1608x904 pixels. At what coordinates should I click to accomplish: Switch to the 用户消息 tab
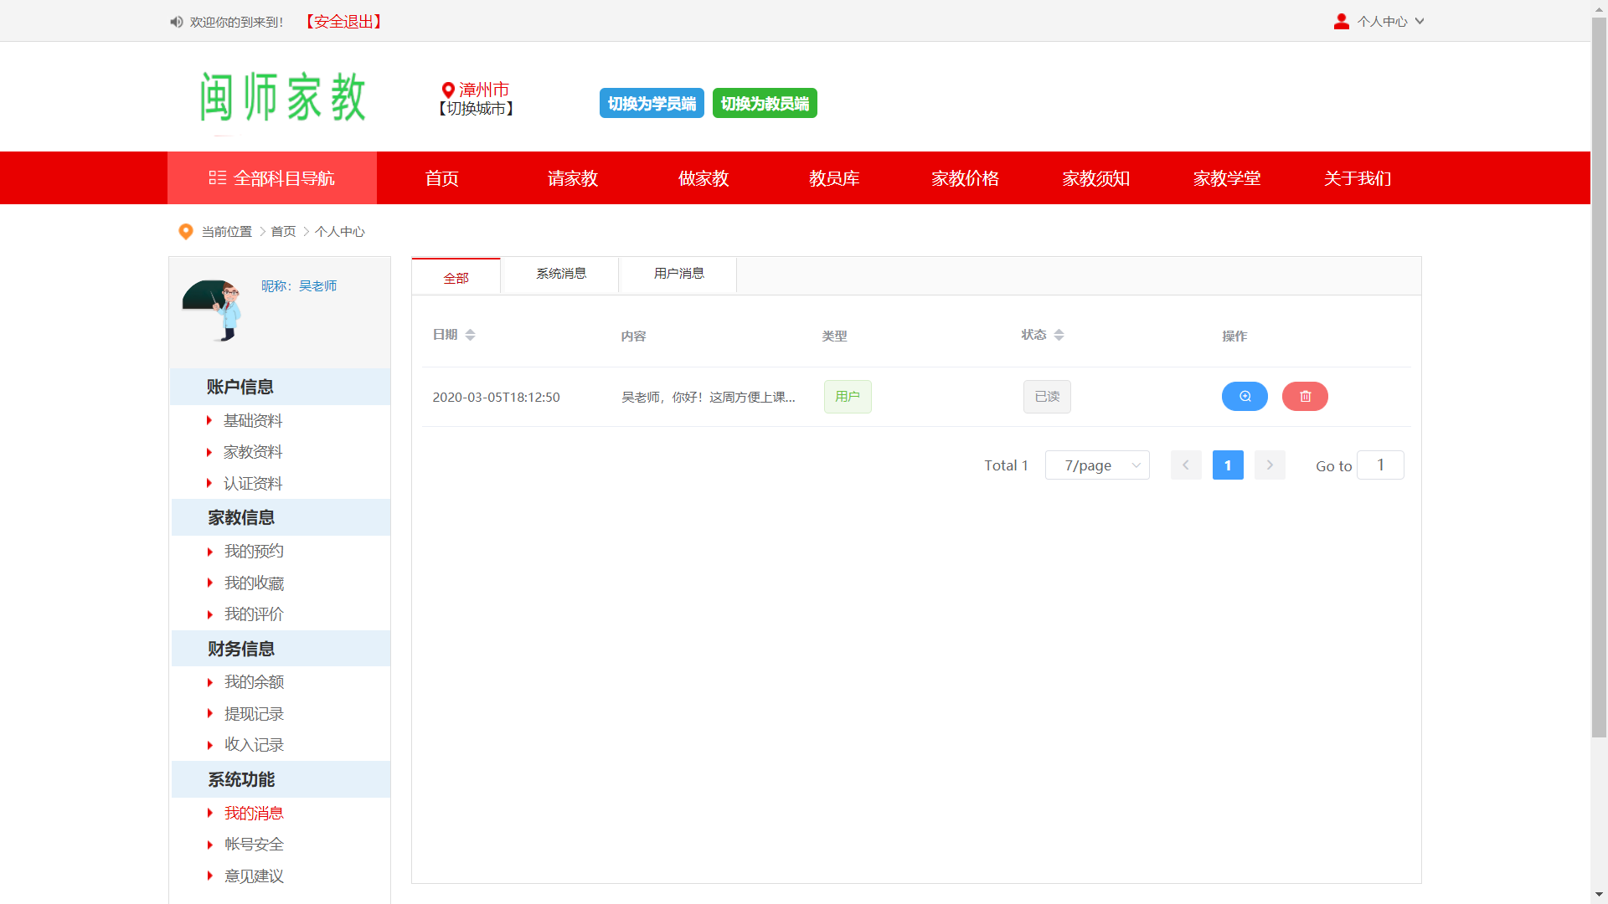click(678, 274)
